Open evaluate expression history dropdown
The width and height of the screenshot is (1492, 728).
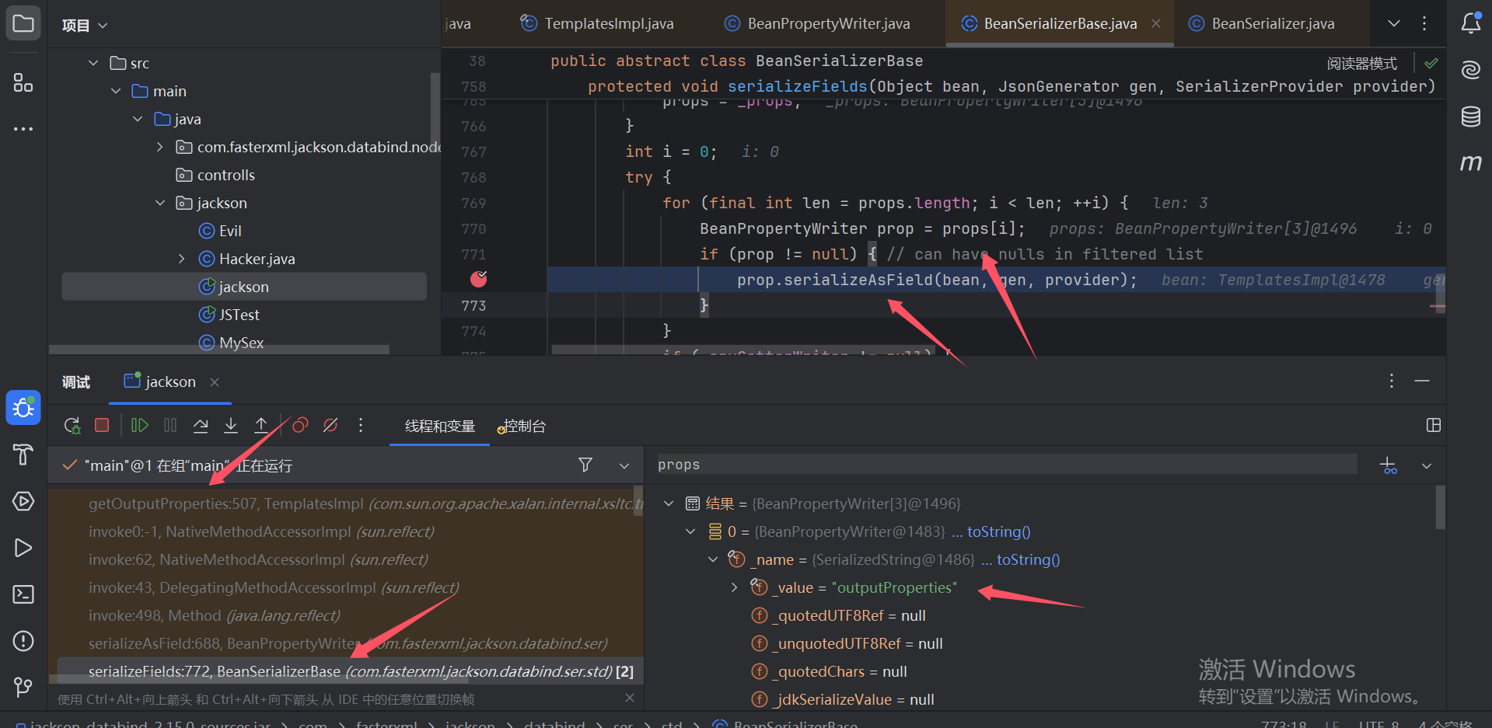[x=1427, y=465]
